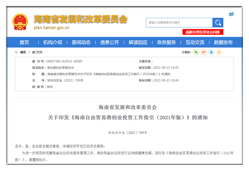Screen dimensions: 249x171
Task: Open the 首页 navigation menu item
Action: point(24,42)
